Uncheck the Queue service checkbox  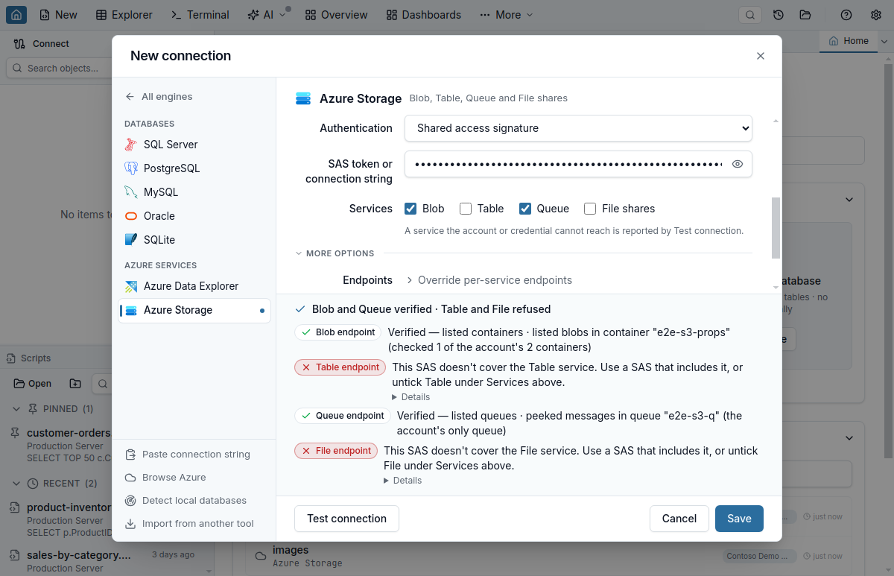click(x=525, y=209)
